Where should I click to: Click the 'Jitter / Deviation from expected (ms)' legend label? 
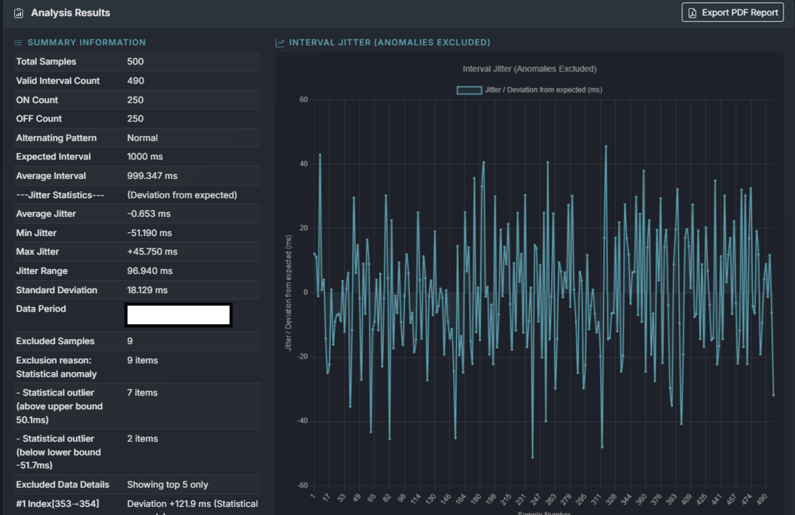tap(544, 90)
